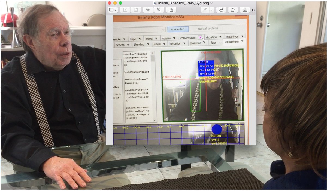Click the PNG document icon in title bar

[155, 3]
